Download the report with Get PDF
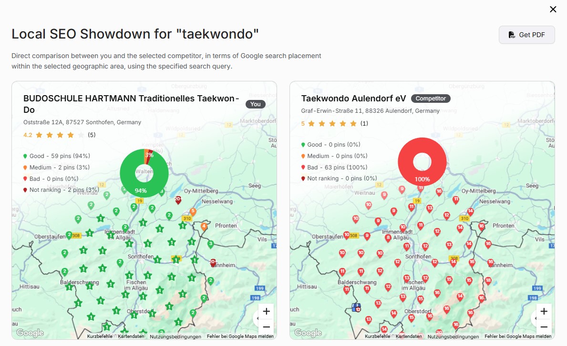This screenshot has width=567, height=346. [x=527, y=35]
